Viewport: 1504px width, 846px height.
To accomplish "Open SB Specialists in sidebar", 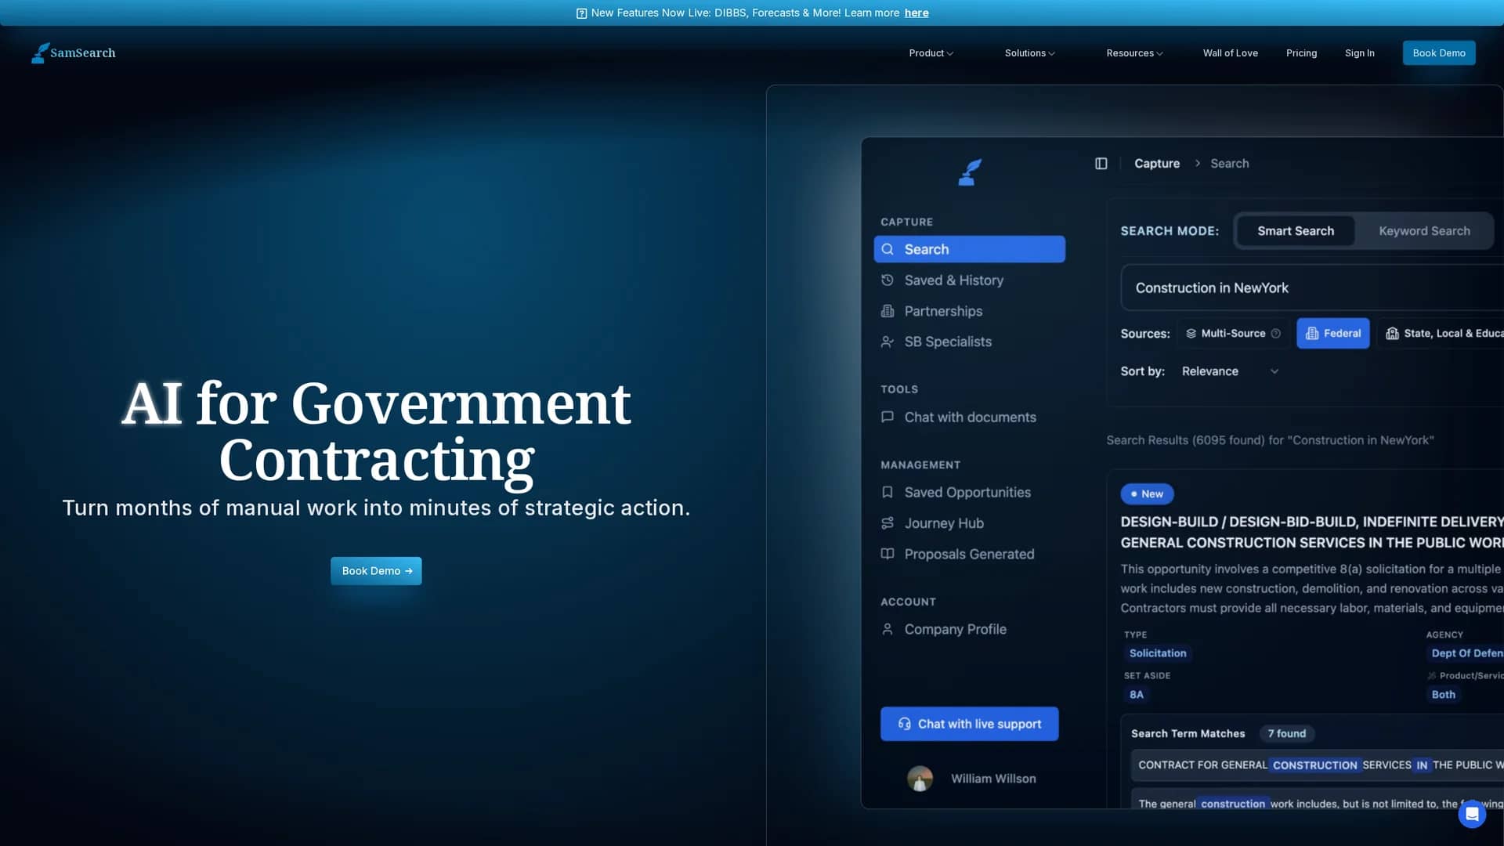I will coord(969,342).
